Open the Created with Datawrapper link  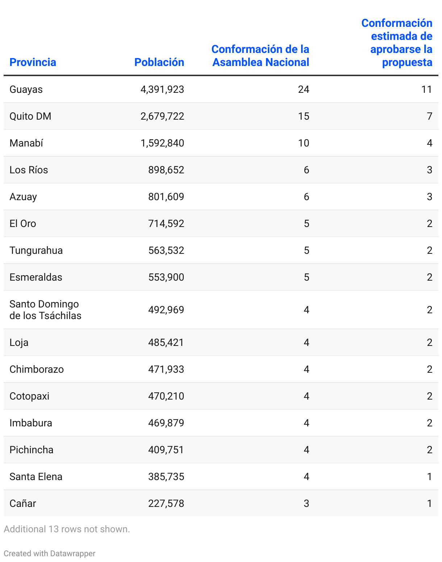(50, 553)
